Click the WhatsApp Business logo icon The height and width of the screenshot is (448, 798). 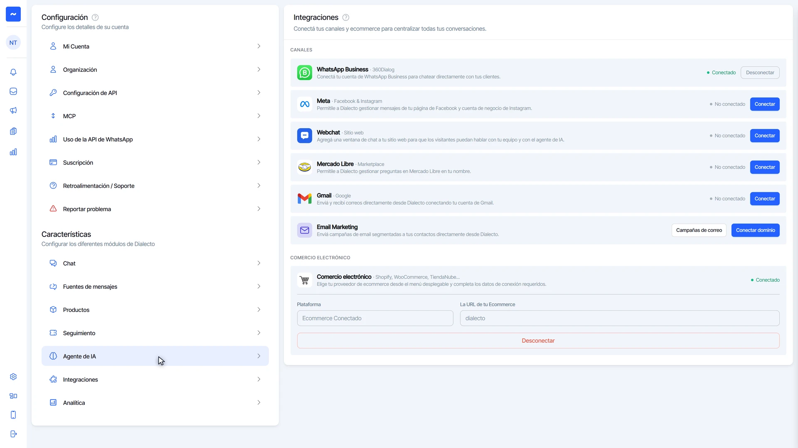[x=305, y=73]
